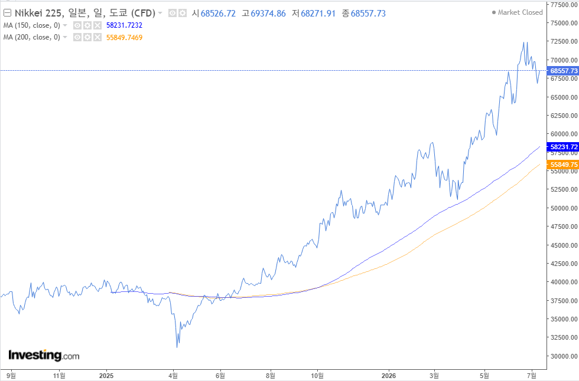Open settings gear for Nikkei 225 series
The height and width of the screenshot is (381, 579).
click(x=183, y=13)
